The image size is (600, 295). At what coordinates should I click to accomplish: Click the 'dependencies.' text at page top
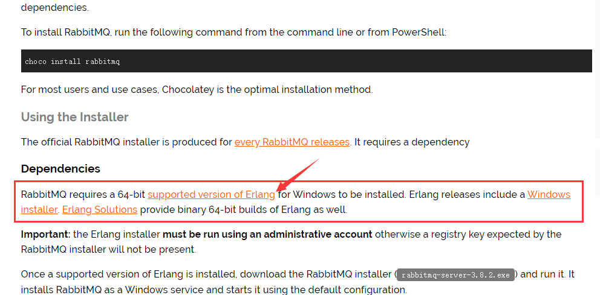[x=55, y=7]
